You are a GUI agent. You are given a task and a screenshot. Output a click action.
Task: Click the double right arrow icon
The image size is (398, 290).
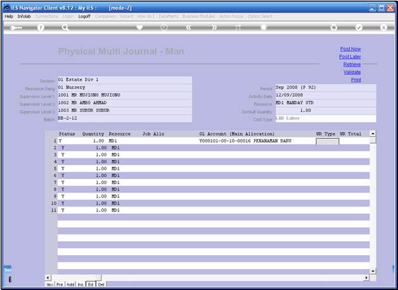(x=214, y=28)
